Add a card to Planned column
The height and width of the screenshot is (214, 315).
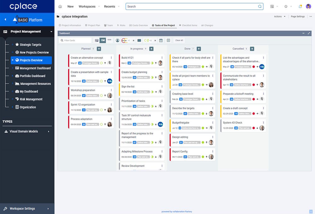99,49
